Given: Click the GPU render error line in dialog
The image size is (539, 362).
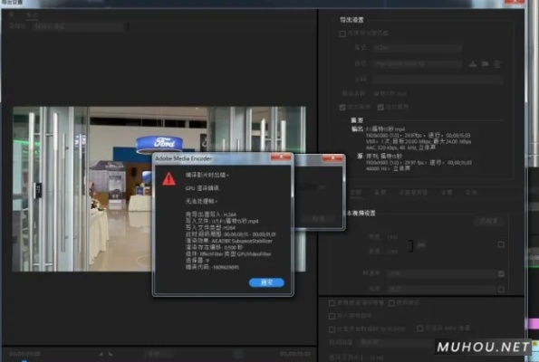Looking at the screenshot, I should [202, 188].
